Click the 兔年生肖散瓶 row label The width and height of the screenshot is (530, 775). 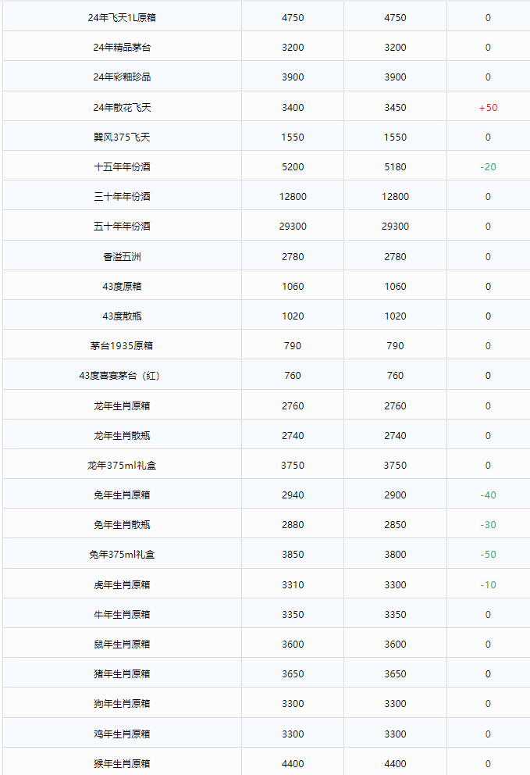click(122, 525)
